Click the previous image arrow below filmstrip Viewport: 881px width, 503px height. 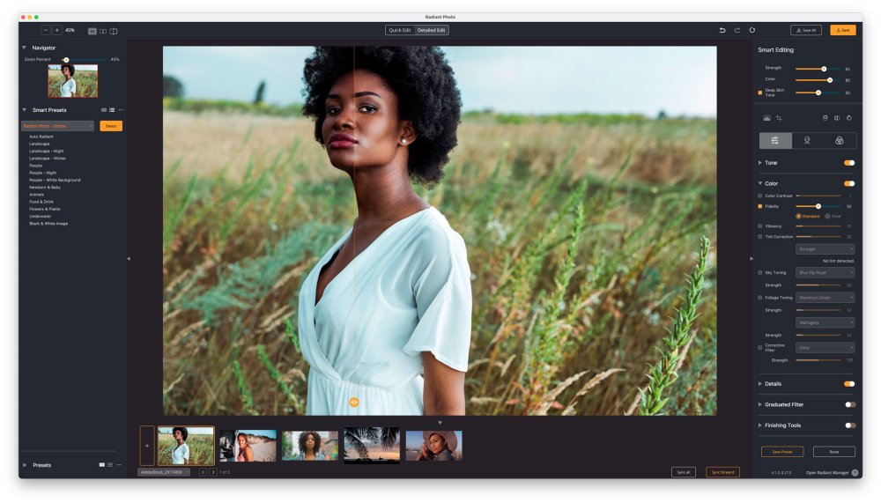(203, 473)
